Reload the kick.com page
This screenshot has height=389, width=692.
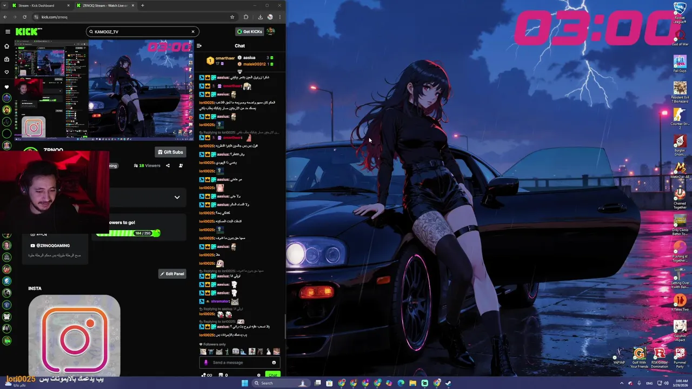click(x=24, y=17)
